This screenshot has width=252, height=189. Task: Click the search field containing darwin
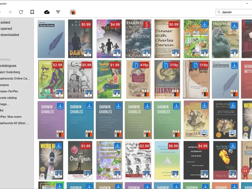[234, 12]
